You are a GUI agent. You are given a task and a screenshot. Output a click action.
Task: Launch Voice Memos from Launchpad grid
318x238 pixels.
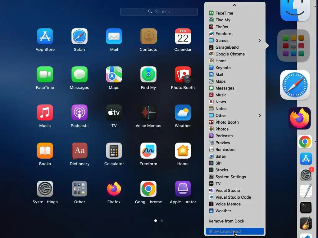pos(148,112)
